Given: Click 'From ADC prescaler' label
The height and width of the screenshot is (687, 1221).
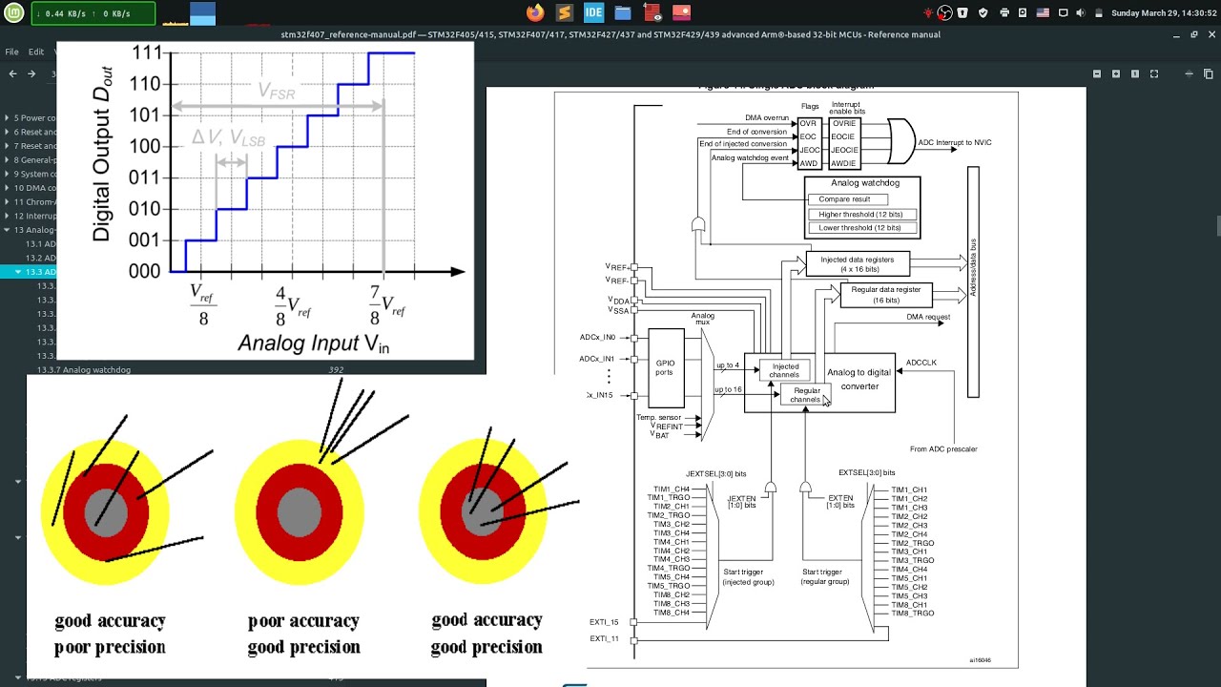Looking at the screenshot, I should click(x=943, y=448).
